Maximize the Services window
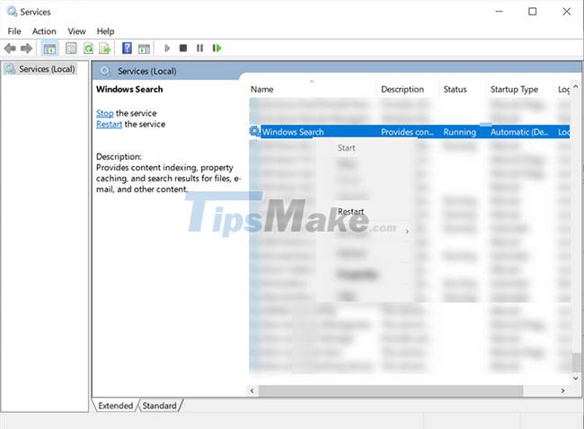The height and width of the screenshot is (429, 584). (533, 12)
